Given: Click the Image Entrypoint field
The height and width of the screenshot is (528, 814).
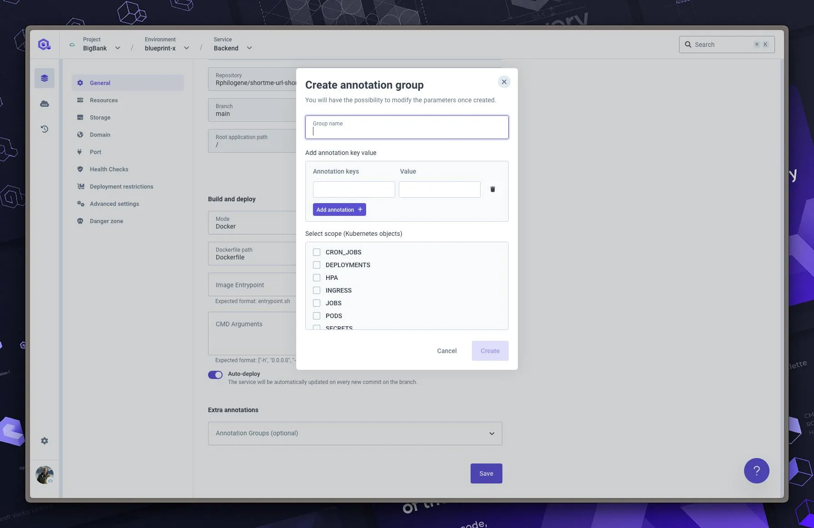Looking at the screenshot, I should pyautogui.click(x=252, y=284).
